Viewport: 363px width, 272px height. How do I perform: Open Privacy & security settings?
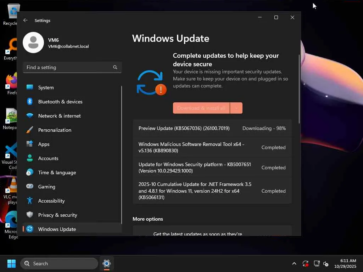coord(72,215)
